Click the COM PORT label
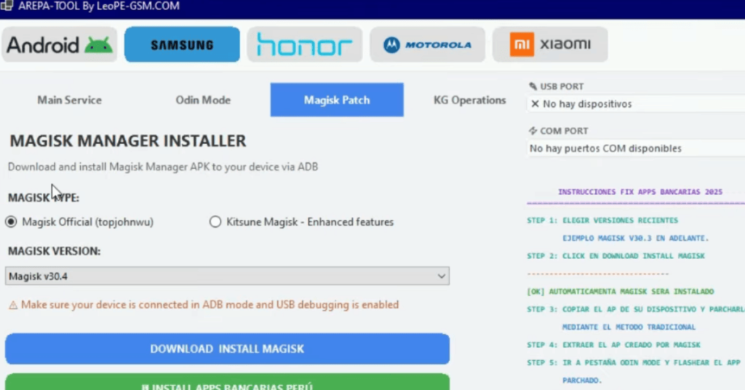The height and width of the screenshot is (390, 745). (x=564, y=131)
